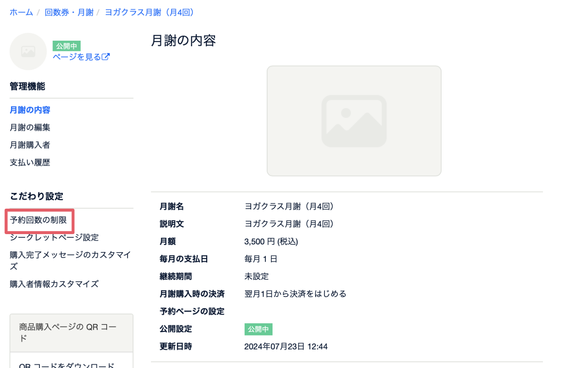Open 支払い履歴 in the sidebar

coord(30,163)
